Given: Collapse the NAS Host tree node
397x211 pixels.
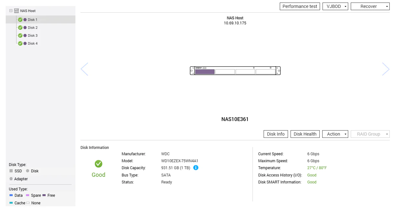Looking at the screenshot, I should click(x=11, y=11).
